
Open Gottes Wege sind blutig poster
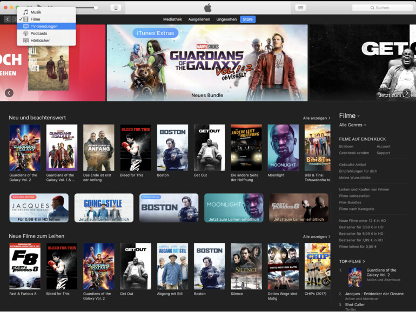(x=283, y=266)
